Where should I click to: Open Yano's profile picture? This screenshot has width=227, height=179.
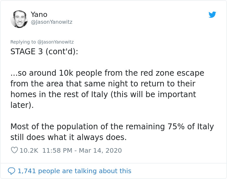[19, 19]
